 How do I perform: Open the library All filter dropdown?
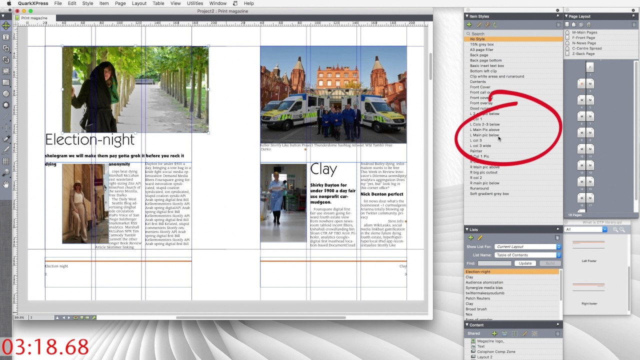585,229
